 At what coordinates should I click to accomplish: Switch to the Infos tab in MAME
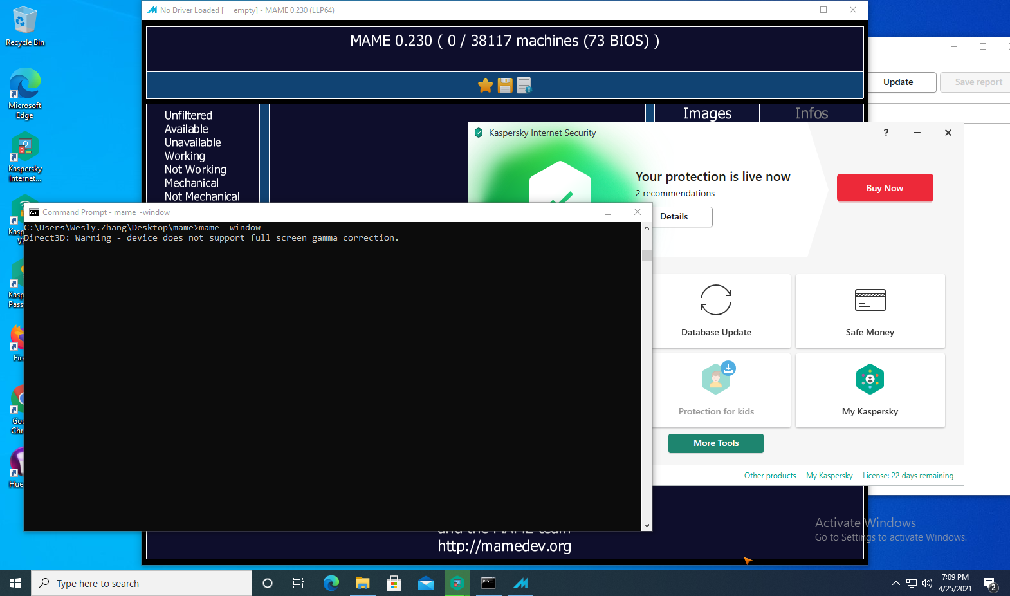pos(811,113)
